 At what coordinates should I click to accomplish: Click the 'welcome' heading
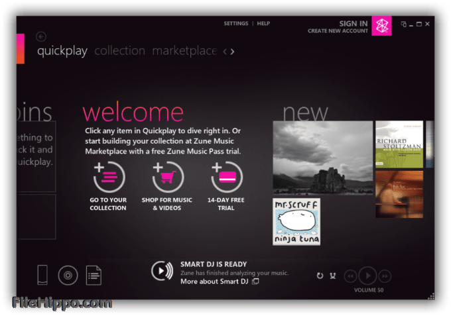[x=133, y=112]
